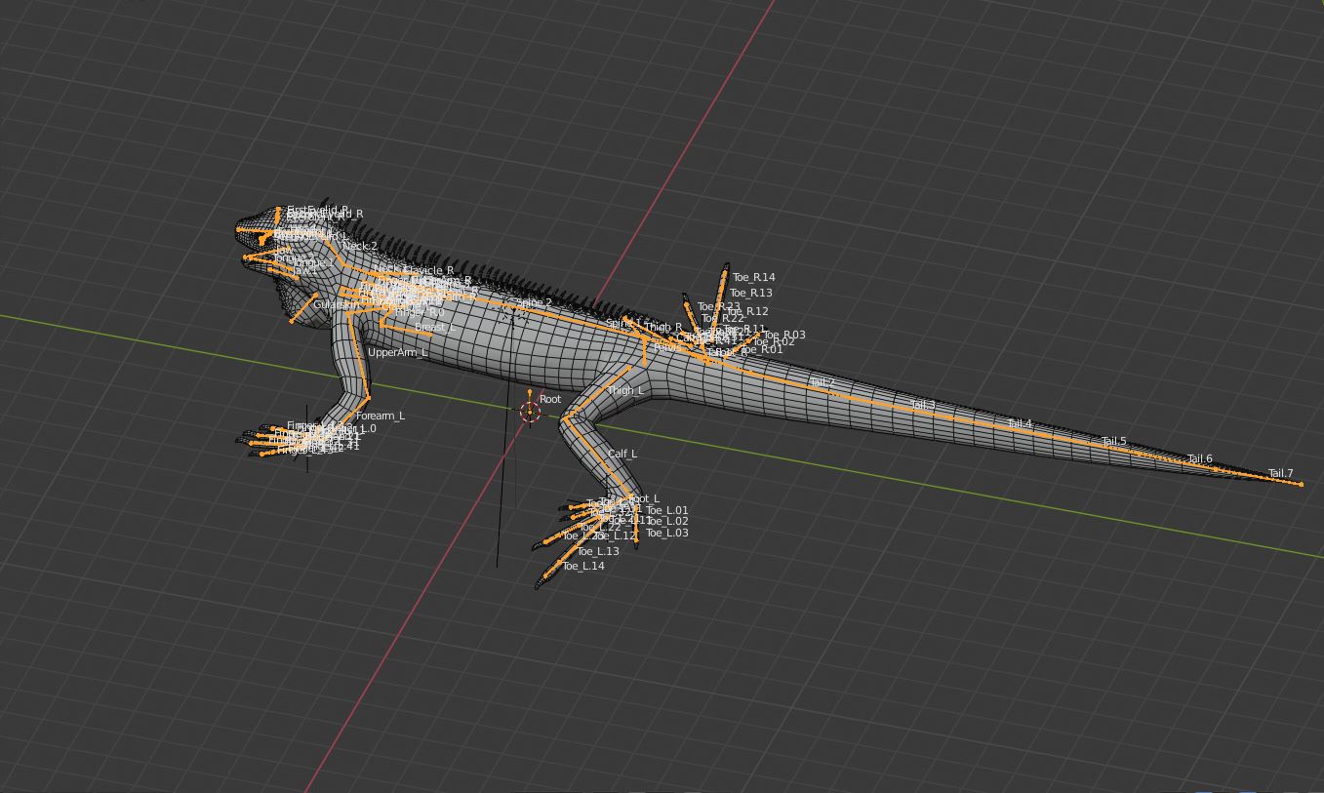Select the Toe_L.01 bone label
The height and width of the screenshot is (793, 1324).
click(667, 510)
